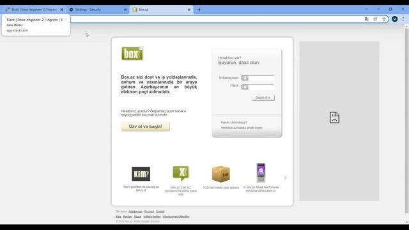The image size is (409, 230).
Task: Focus the İstifadəçi adı username field
Action: click(258, 78)
